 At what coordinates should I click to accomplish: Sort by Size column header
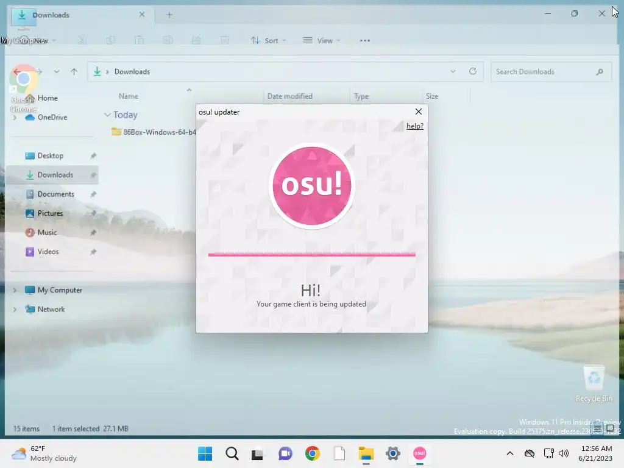[432, 96]
